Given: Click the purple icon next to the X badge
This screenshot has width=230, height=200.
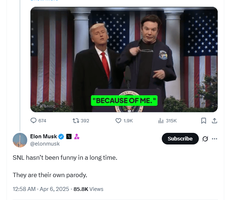Looking at the screenshot, I should click(77, 136).
